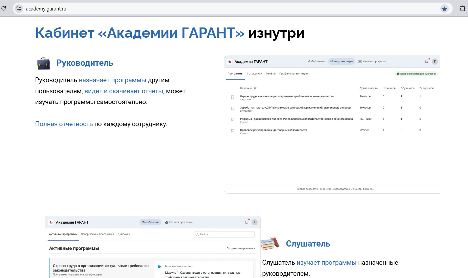The width and height of the screenshot is (468, 278).
Task: Toggle bookmark for the Охрана труда row
Action: tap(232, 97)
